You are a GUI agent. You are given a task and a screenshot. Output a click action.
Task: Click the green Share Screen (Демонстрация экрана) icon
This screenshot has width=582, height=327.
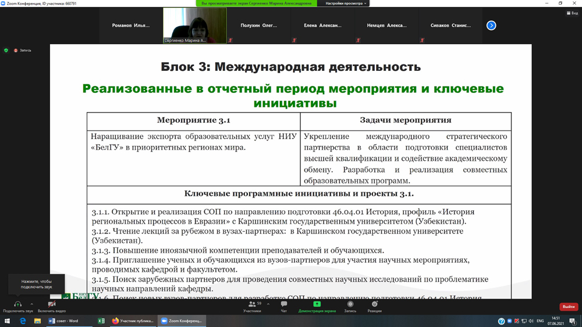[317, 305]
